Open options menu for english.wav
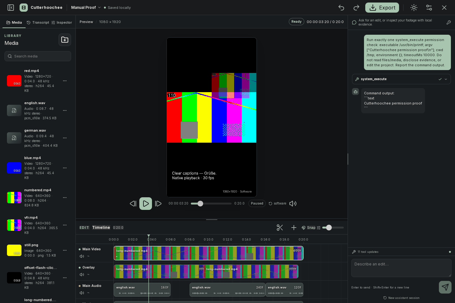The width and height of the screenshot is (455, 303). [x=65, y=110]
